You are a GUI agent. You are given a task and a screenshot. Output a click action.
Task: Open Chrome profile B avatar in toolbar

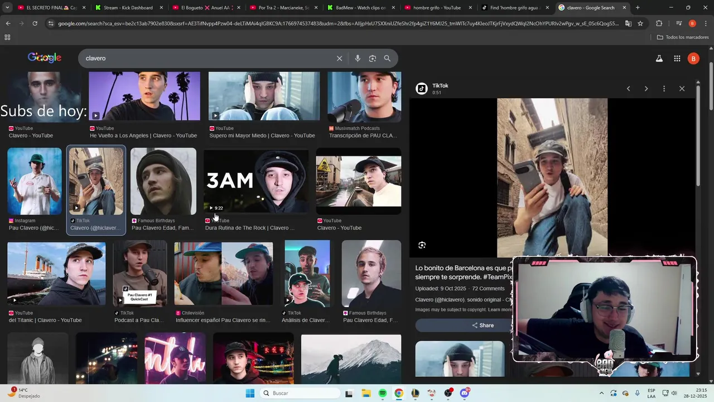pos(692,23)
